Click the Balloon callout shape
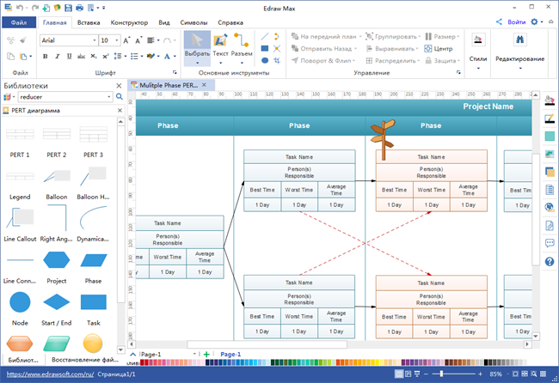This screenshot has height=383, width=559. 57,177
